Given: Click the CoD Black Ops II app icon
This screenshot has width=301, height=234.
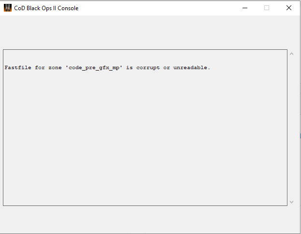Looking at the screenshot, I should pyautogui.click(x=8, y=8).
